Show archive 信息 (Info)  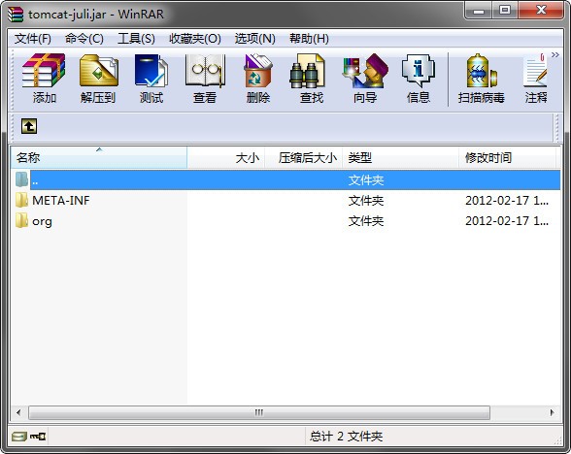(419, 79)
